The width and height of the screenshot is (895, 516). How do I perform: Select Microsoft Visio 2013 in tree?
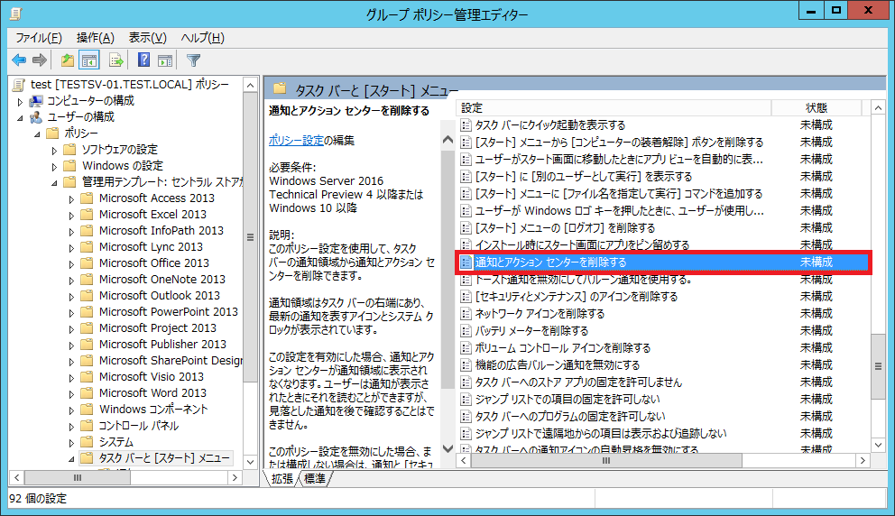point(152,377)
